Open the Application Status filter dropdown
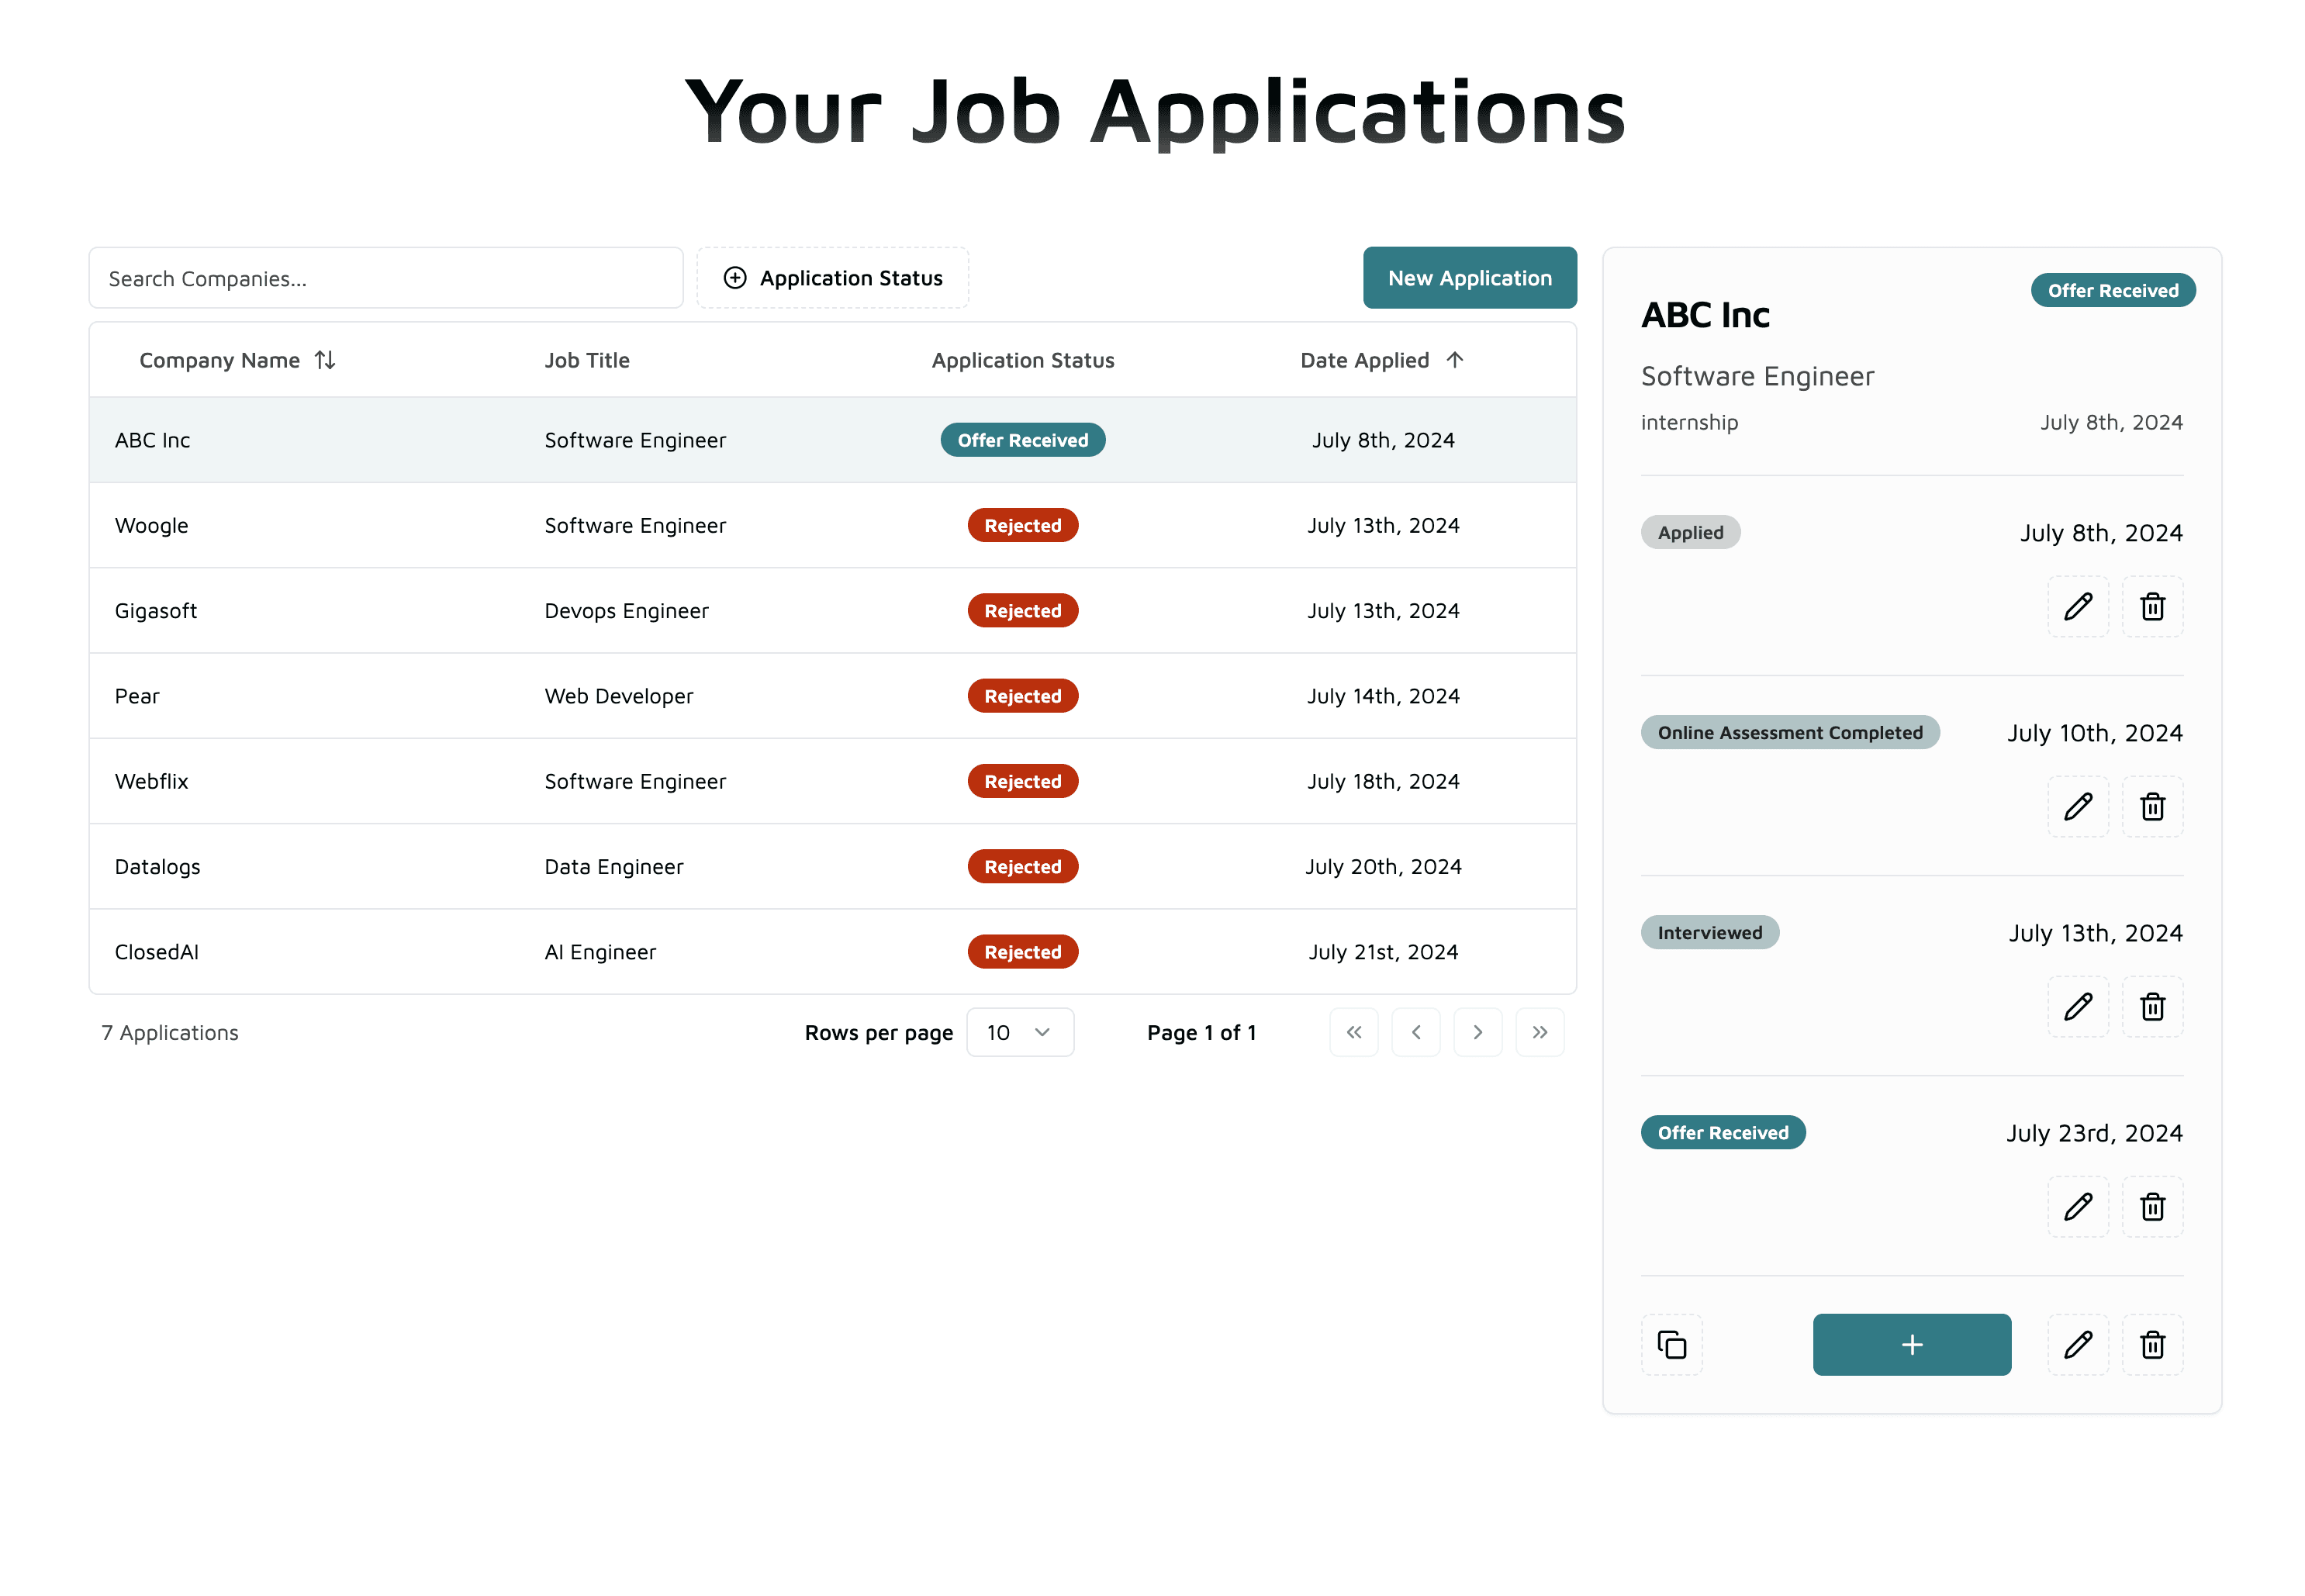Image resolution: width=2305 pixels, height=1596 pixels. coord(832,277)
